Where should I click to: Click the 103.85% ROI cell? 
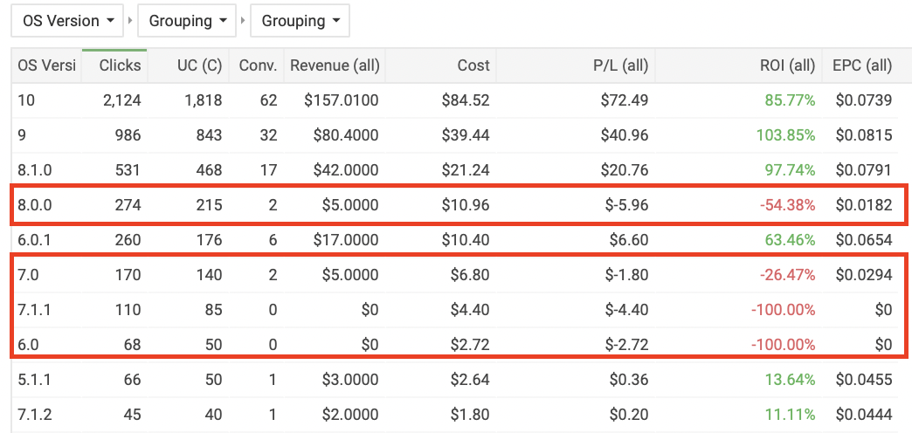click(786, 134)
